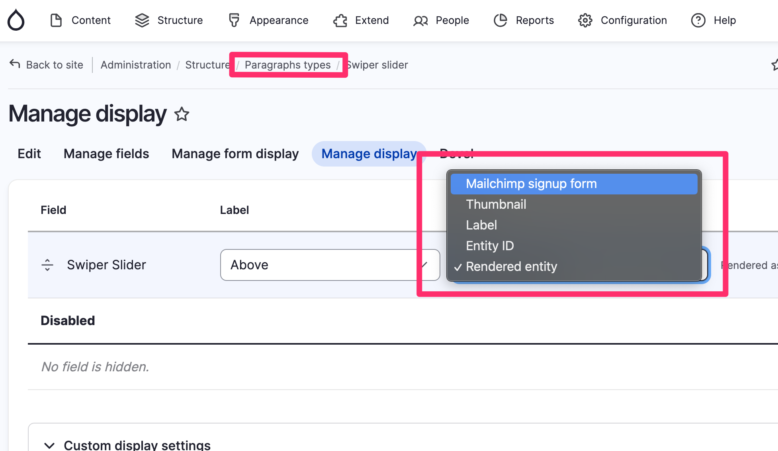The image size is (778, 451).
Task: Click the Back to site link
Action: pyautogui.click(x=55, y=65)
